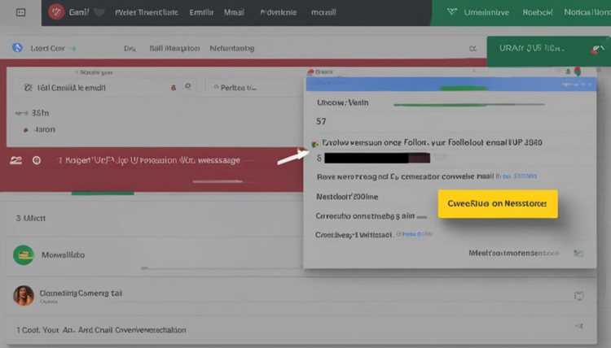Click the blue round icon before Lteci Cer

pyautogui.click(x=17, y=48)
